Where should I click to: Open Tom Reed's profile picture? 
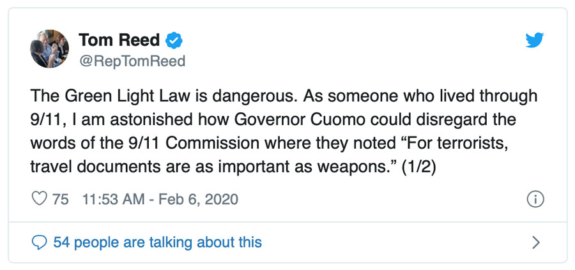[49, 49]
